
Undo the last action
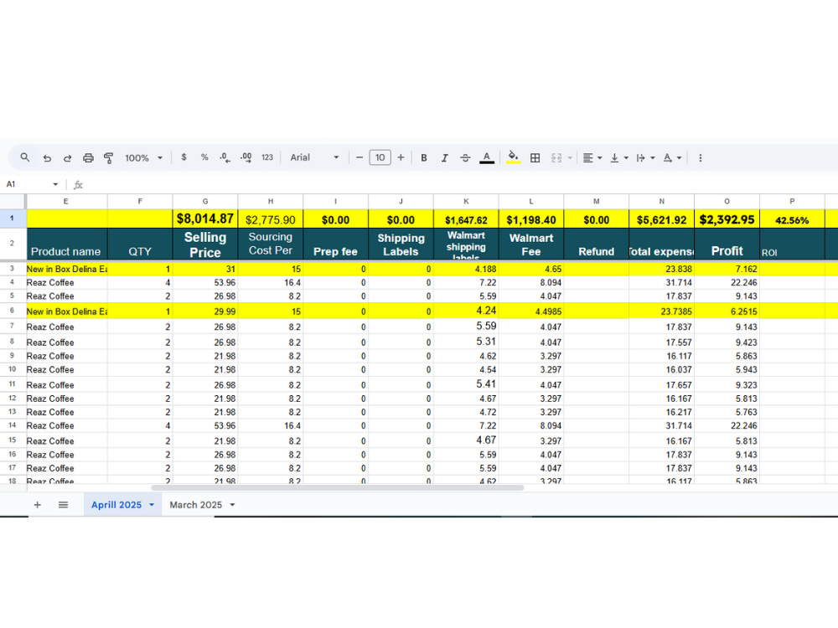(x=47, y=158)
